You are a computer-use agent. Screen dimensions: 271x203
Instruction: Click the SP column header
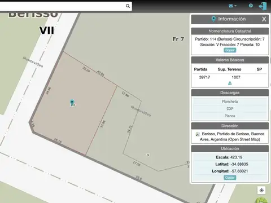(x=259, y=69)
